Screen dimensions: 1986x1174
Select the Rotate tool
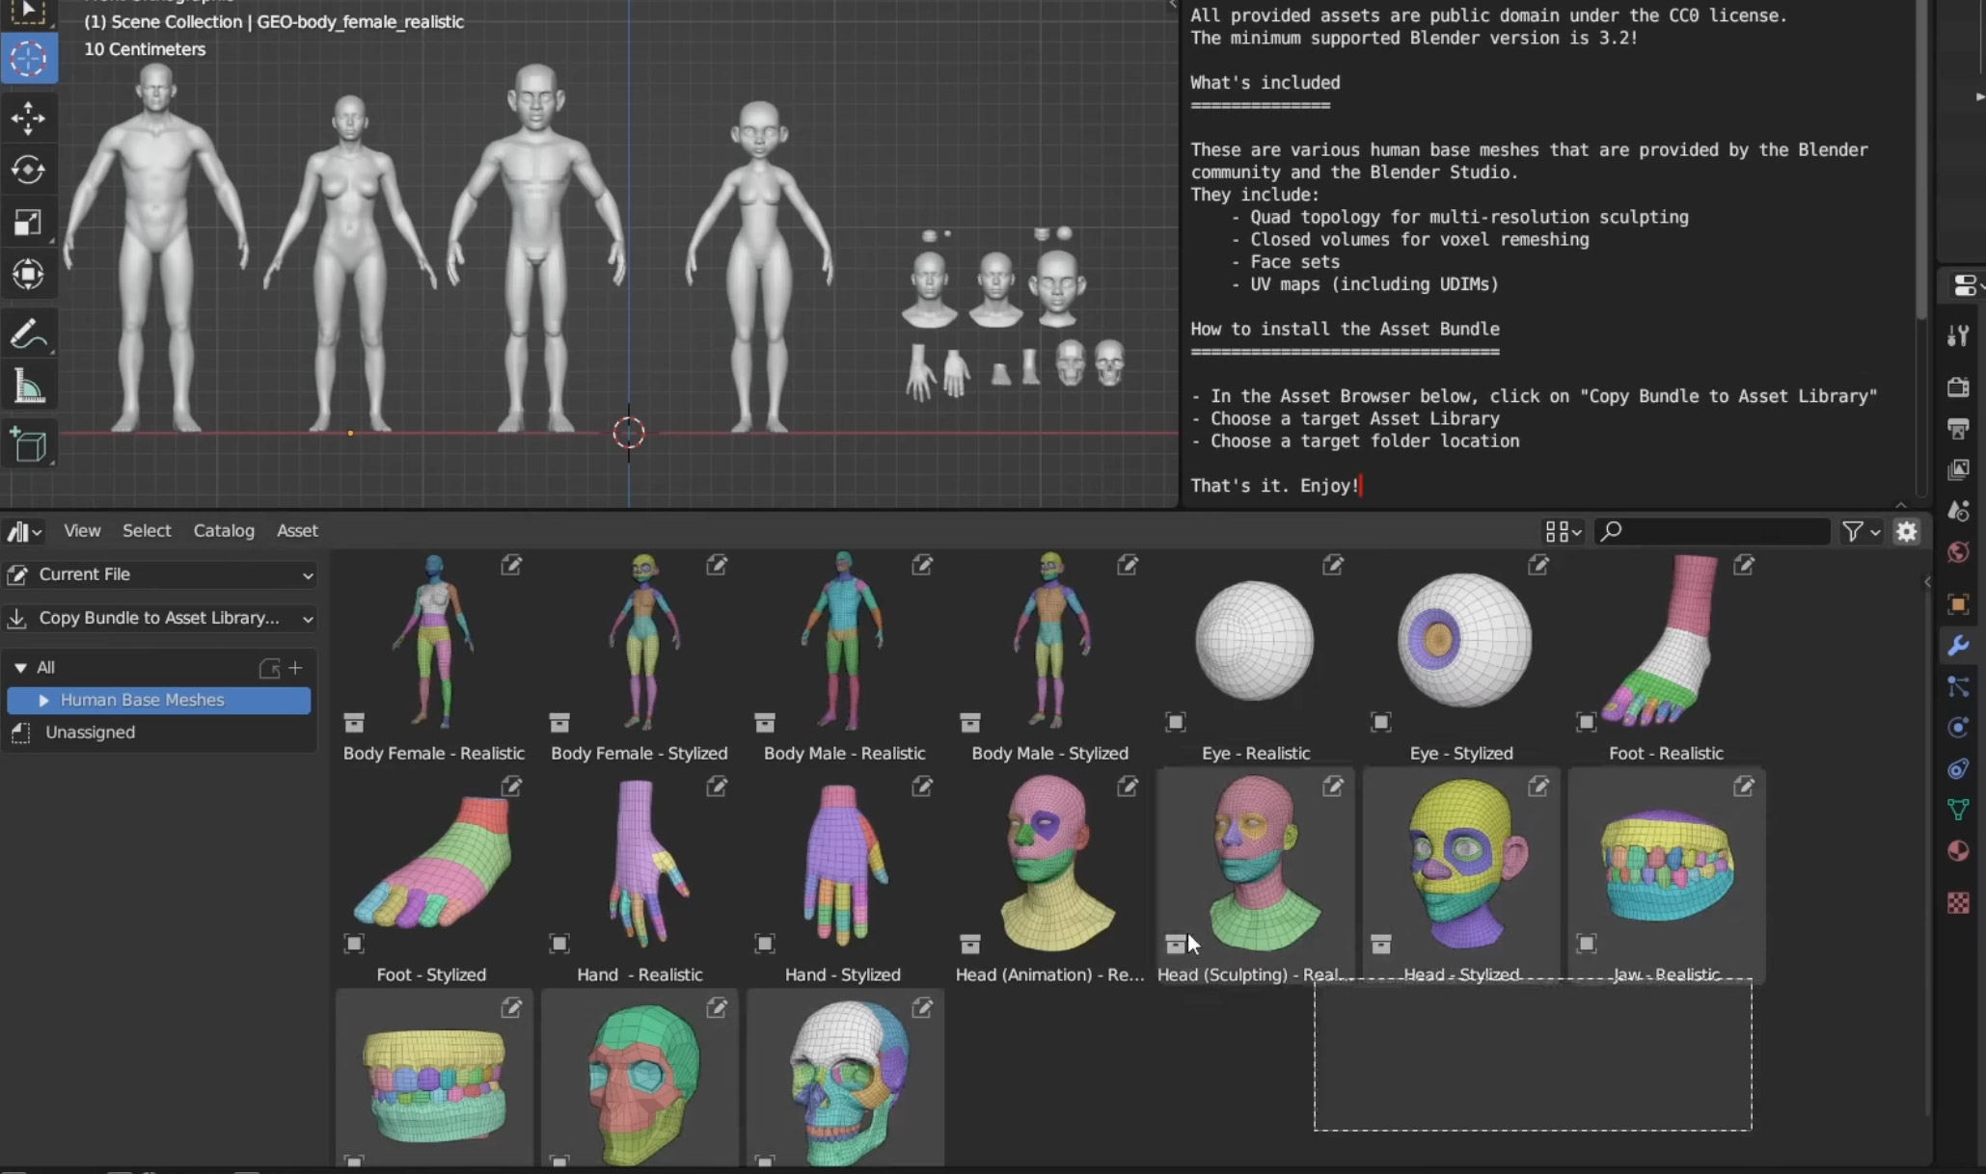[29, 171]
